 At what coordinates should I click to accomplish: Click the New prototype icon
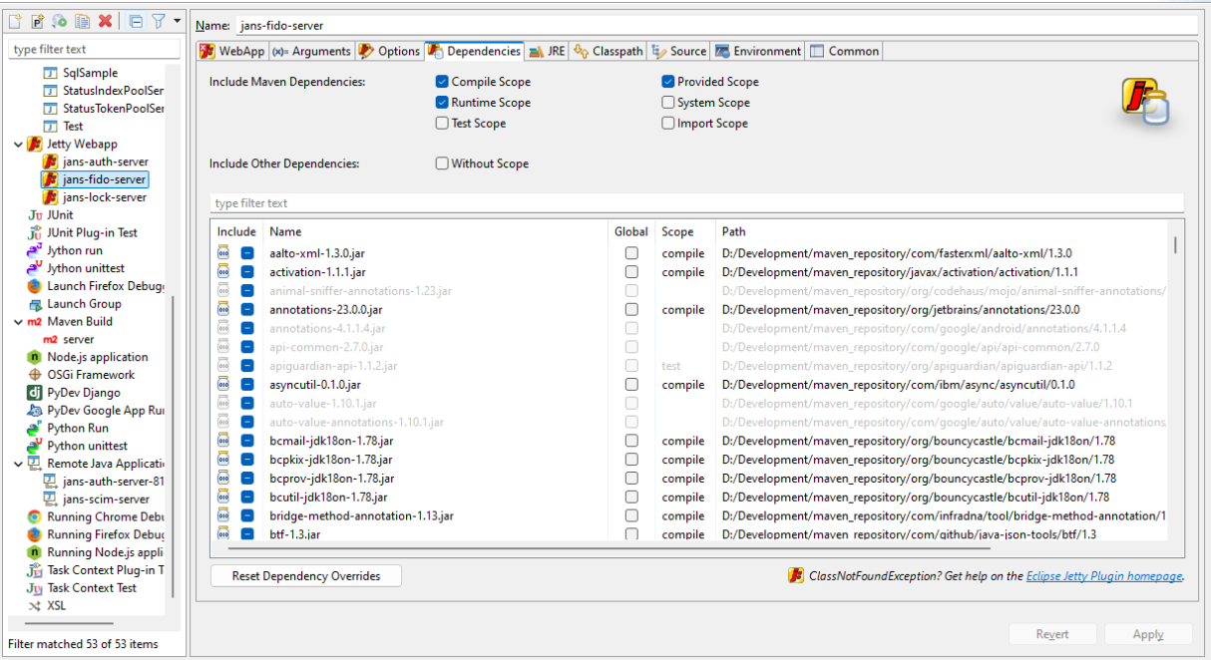[37, 21]
